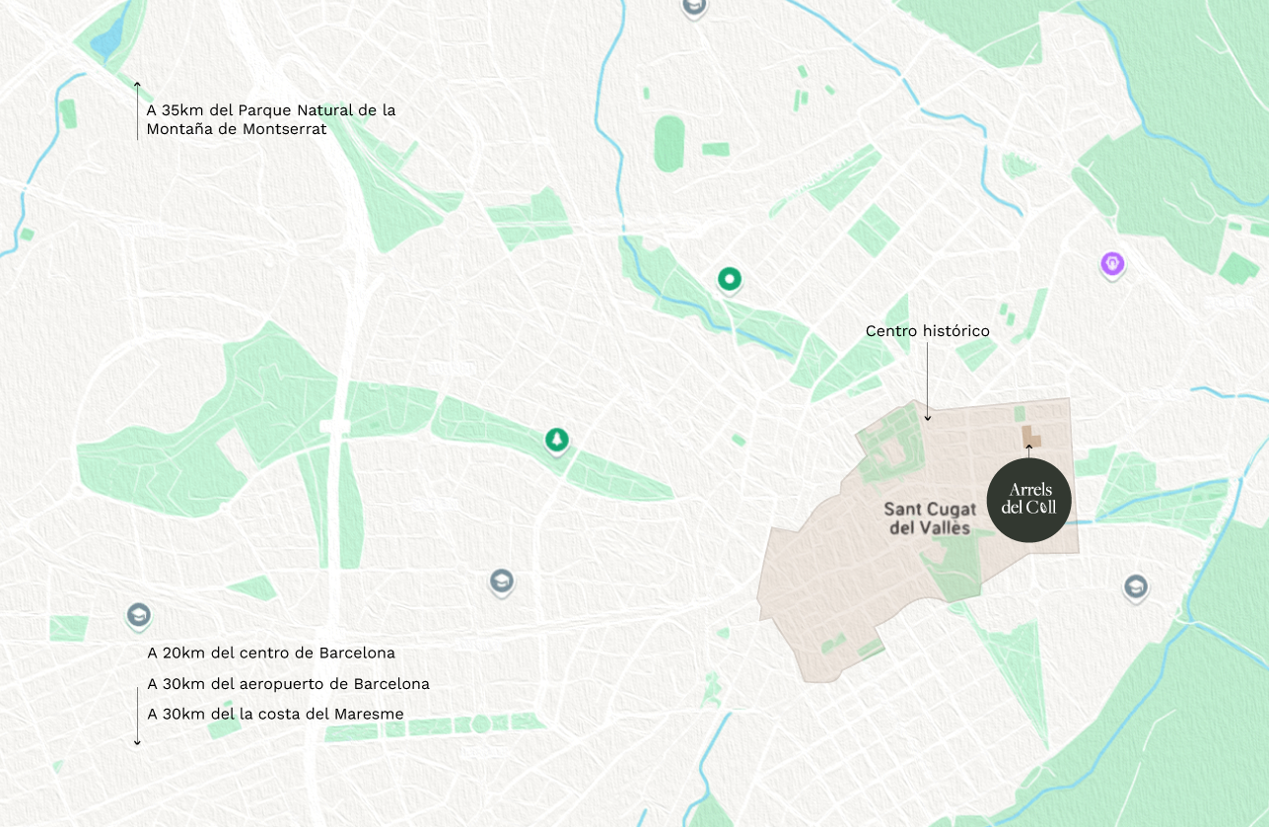This screenshot has height=827, width=1269.
Task: Click the school pin left of the Barcelona distance text
Action: coord(138,616)
